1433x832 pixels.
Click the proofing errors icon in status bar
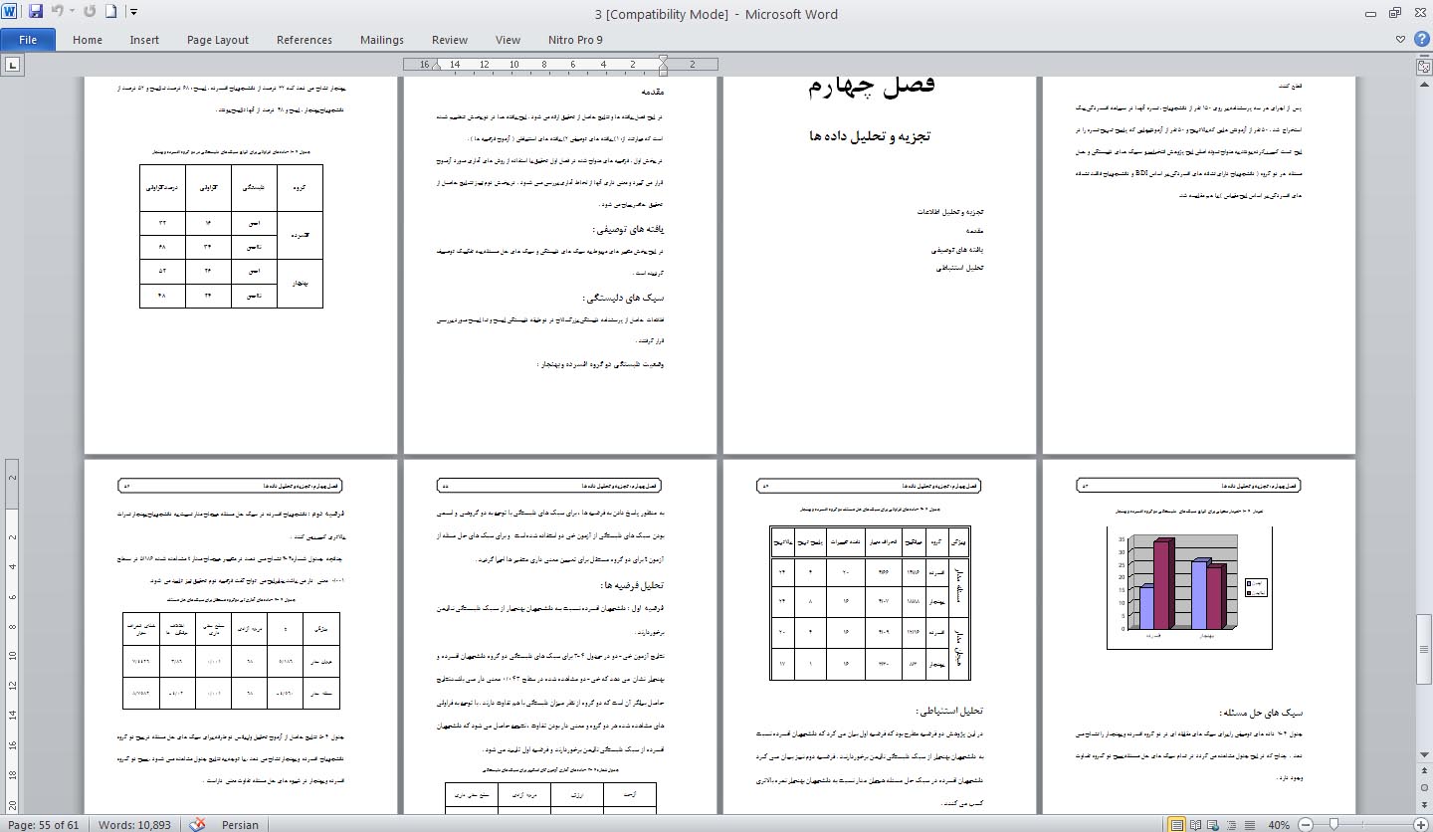coord(197,824)
